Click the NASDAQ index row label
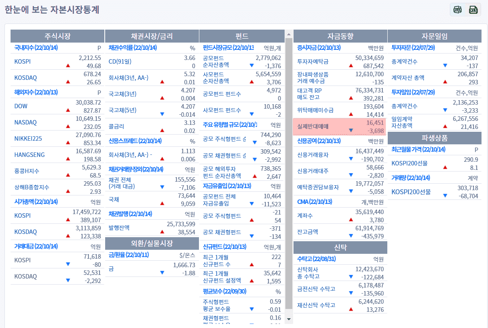 click(26, 122)
